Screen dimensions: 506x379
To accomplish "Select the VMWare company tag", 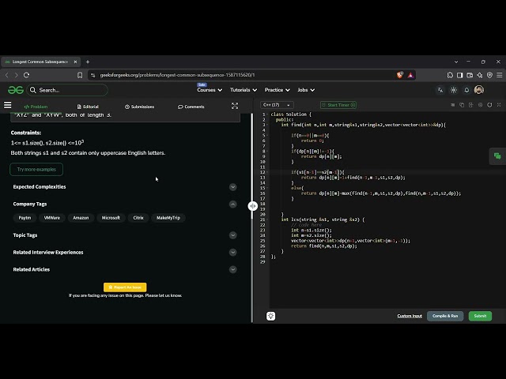I will [x=52, y=218].
